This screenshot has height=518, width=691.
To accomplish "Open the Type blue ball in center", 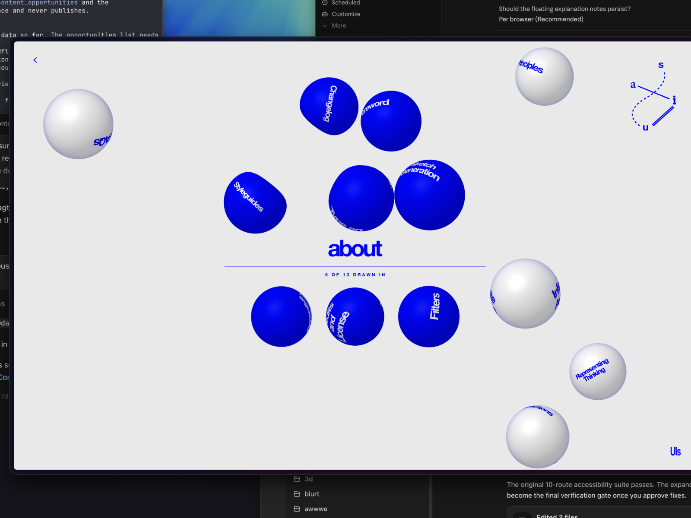I will pyautogui.click(x=361, y=198).
